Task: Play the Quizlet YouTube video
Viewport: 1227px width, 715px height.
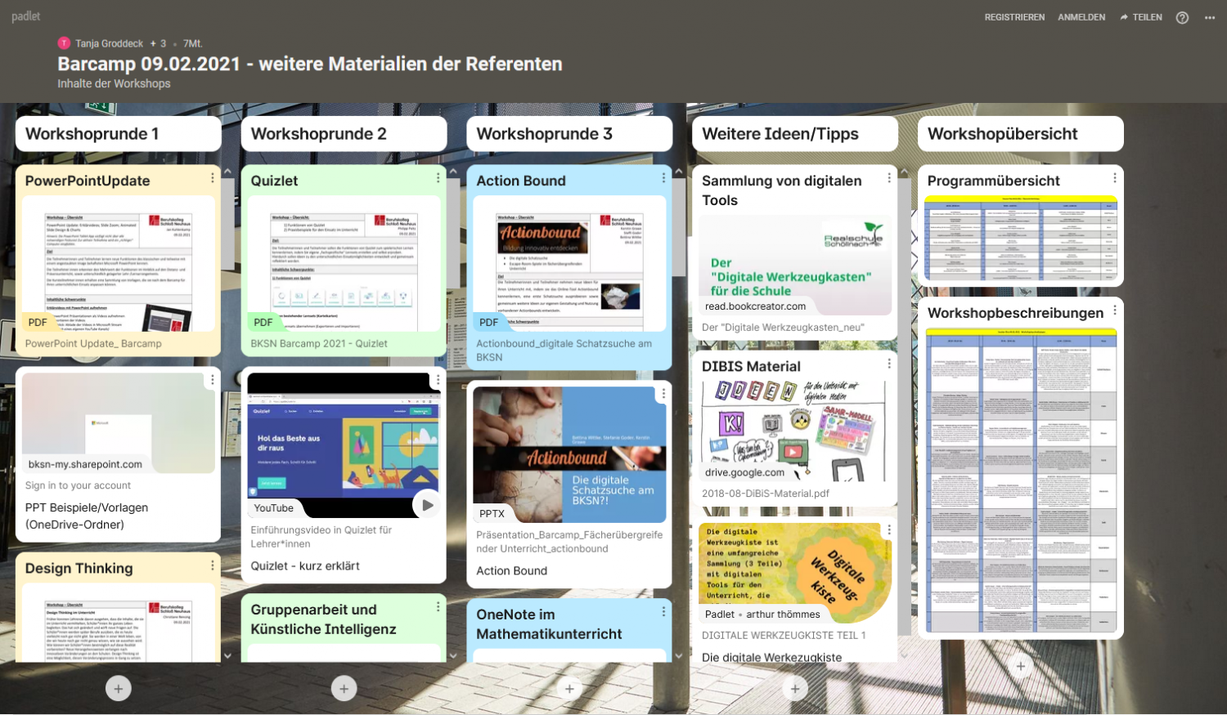Action: pos(427,505)
